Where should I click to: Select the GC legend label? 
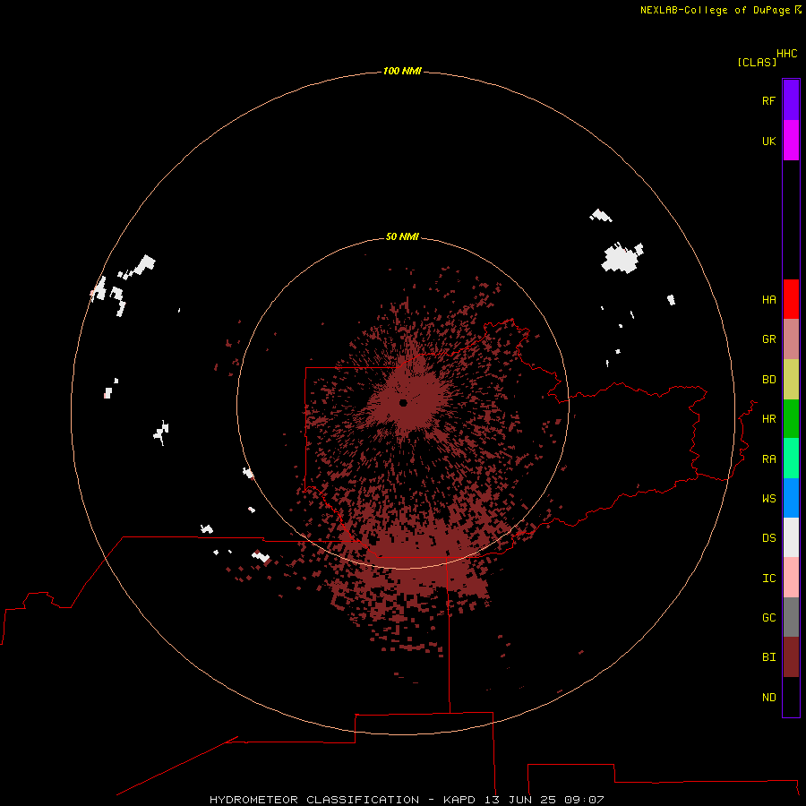(x=769, y=618)
